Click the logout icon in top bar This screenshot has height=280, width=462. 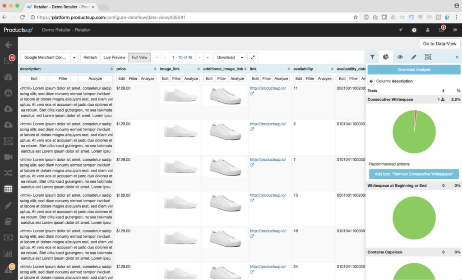click(455, 30)
